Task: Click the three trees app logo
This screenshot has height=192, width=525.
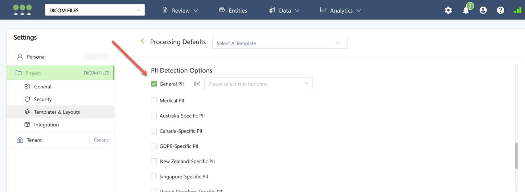Action: click(x=22, y=10)
